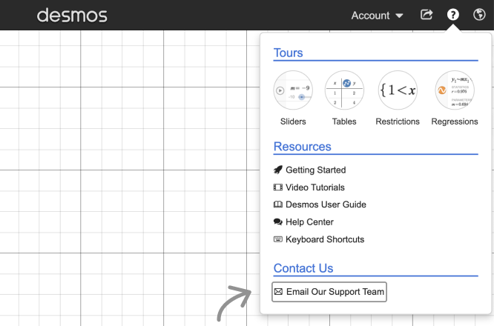
Task: Click the Regressions tour label
Action: 454,122
